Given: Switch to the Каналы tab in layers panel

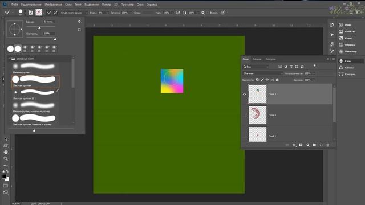Looking at the screenshot, I should coord(257,59).
